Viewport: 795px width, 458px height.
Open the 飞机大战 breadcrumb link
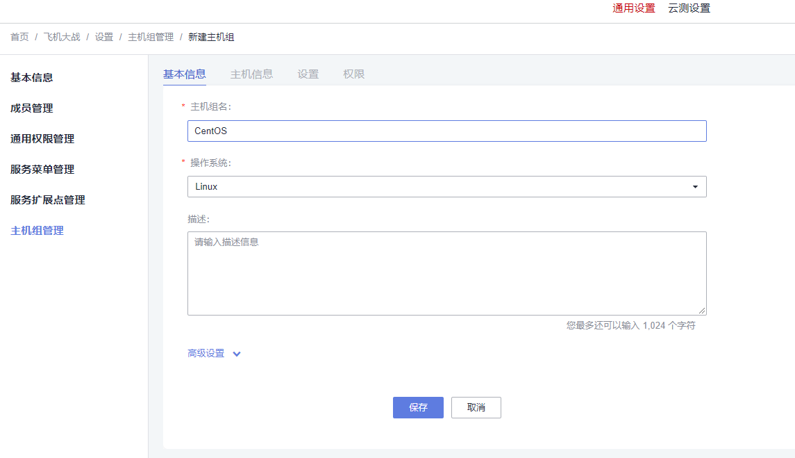click(62, 37)
